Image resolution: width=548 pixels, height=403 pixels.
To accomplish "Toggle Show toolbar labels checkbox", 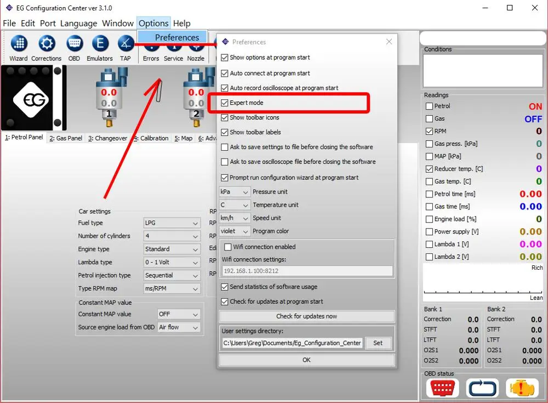I will (x=224, y=132).
